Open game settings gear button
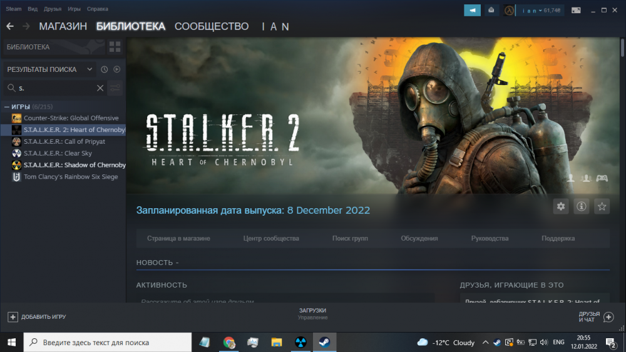626x352 pixels. (x=561, y=206)
